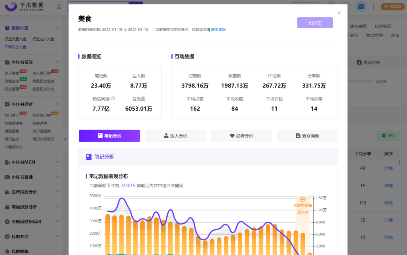Click the 受众分析 tab icon behind dialog
The image size is (407, 255).
coord(359,62)
